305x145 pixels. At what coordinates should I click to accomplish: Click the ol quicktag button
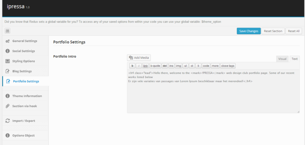192,66
